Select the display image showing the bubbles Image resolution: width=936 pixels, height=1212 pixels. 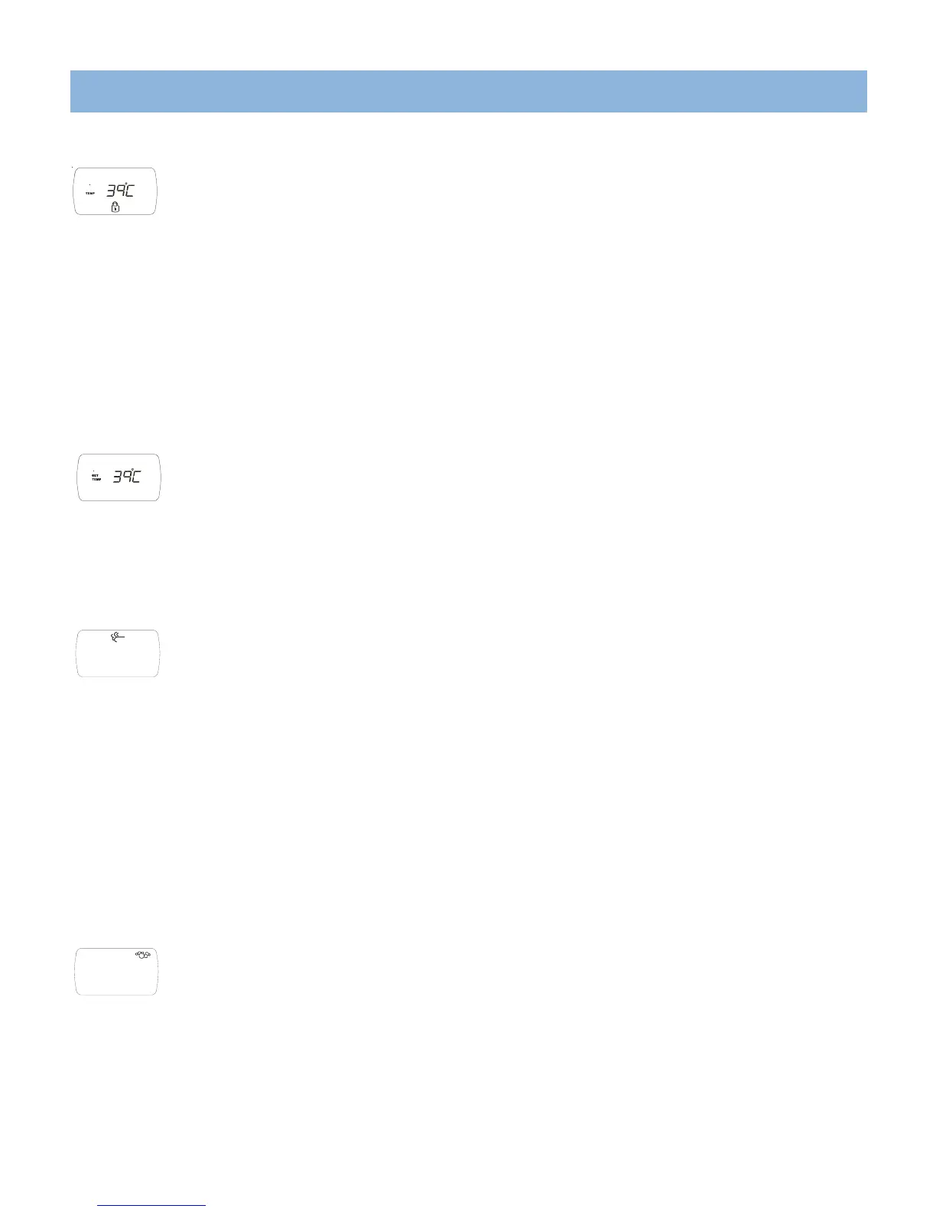116,972
